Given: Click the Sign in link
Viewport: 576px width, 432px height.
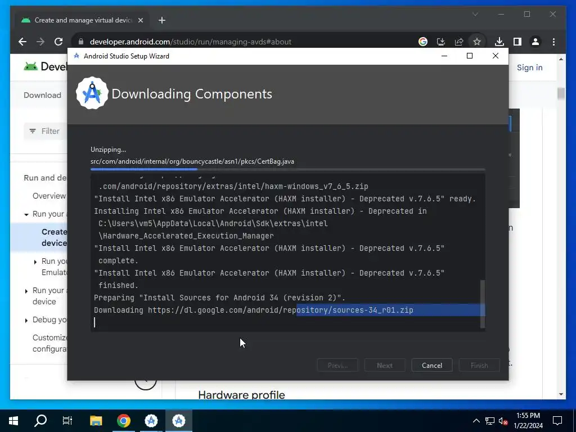Looking at the screenshot, I should [529, 67].
